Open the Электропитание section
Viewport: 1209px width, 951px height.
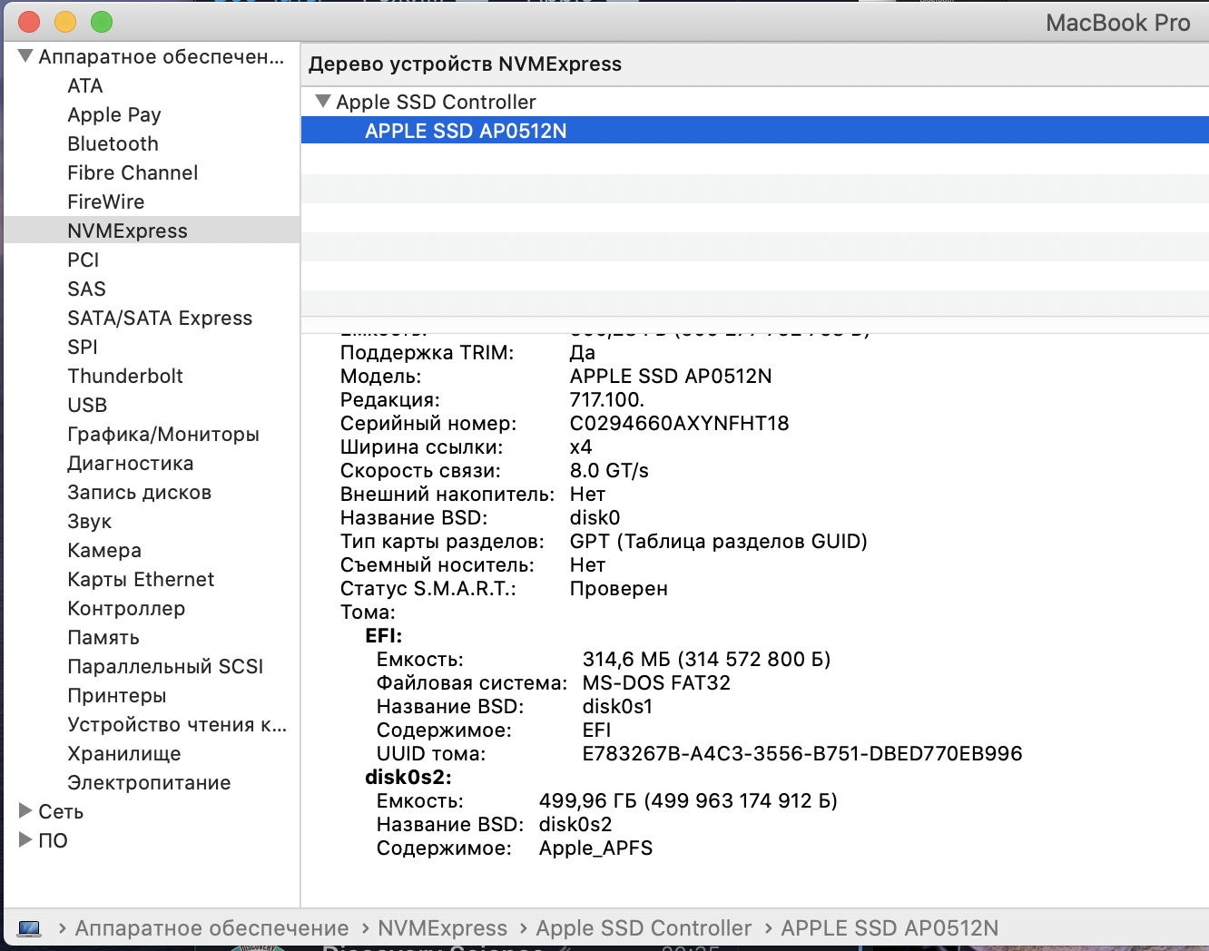click(149, 782)
